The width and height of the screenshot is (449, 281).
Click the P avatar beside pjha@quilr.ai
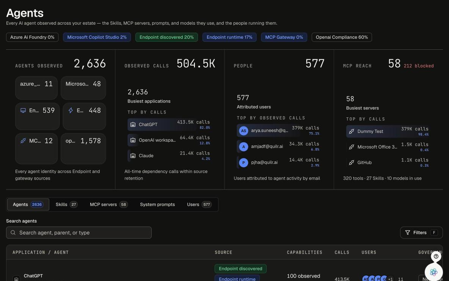(x=243, y=163)
